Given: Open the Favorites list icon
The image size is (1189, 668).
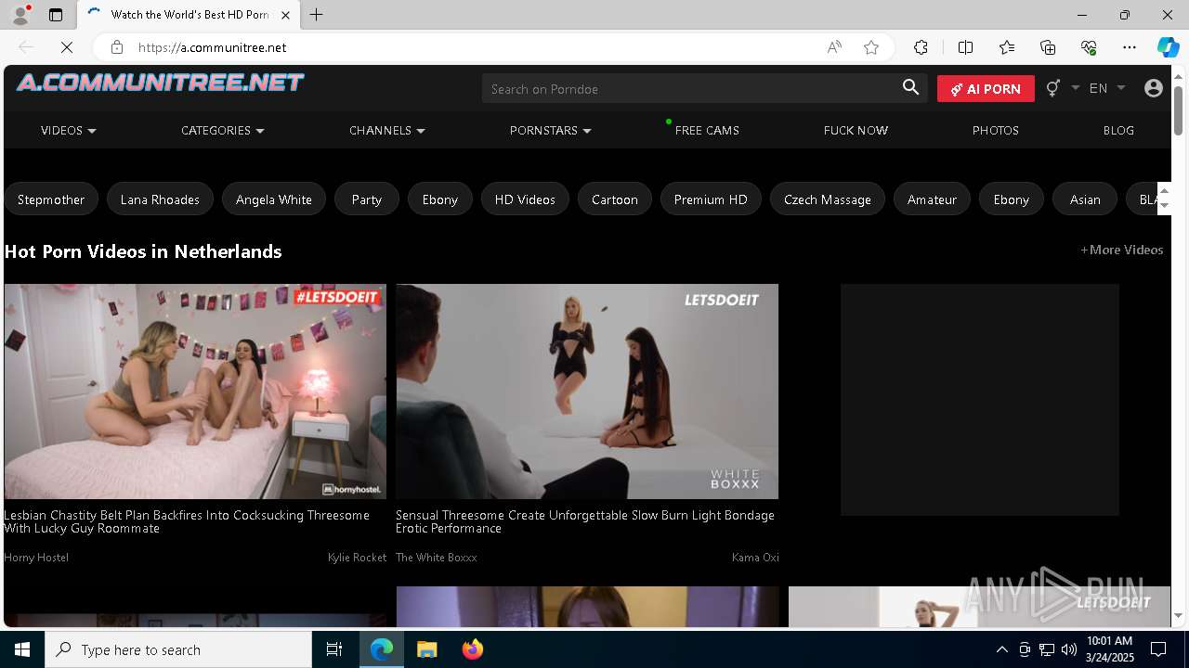Looking at the screenshot, I should 1007,47.
